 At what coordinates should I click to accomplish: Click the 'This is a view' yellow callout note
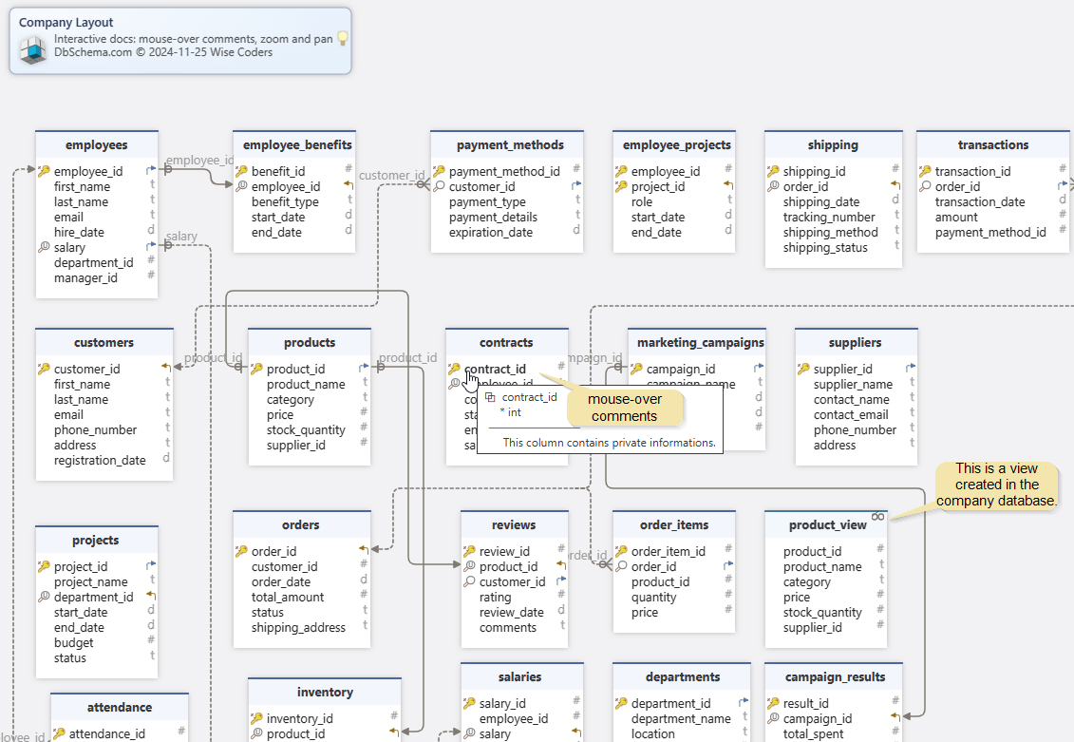(995, 485)
